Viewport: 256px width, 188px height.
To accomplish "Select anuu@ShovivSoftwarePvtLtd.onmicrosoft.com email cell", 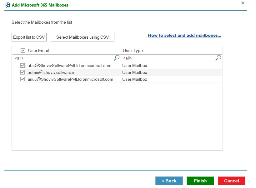I will point(73,79).
